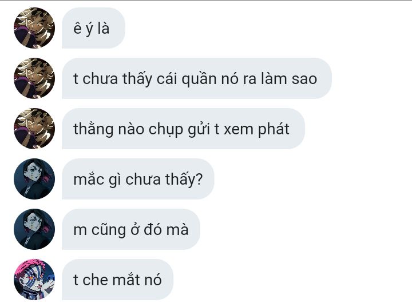Click the "mắc gì chưa thấy?" message bubble
Image resolution: width=412 pixels, height=303 pixels.
coord(138,179)
